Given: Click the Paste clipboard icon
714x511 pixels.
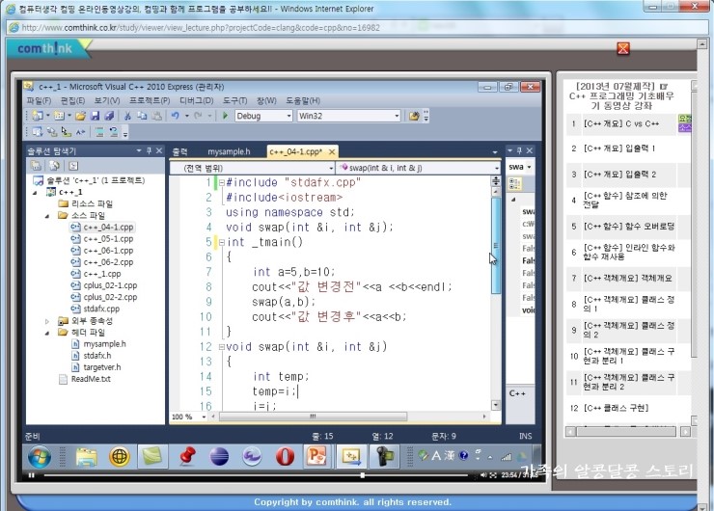Looking at the screenshot, I should click(x=156, y=116).
